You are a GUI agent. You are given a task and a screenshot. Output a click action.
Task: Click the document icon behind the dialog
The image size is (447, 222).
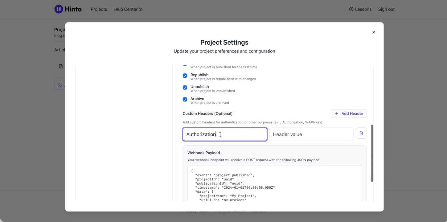(x=61, y=67)
